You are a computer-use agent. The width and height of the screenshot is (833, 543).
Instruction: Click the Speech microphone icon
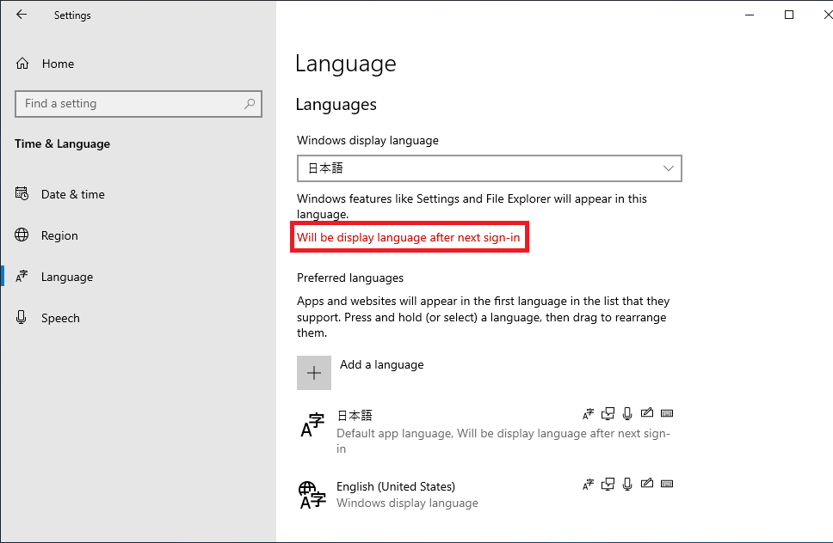click(22, 318)
